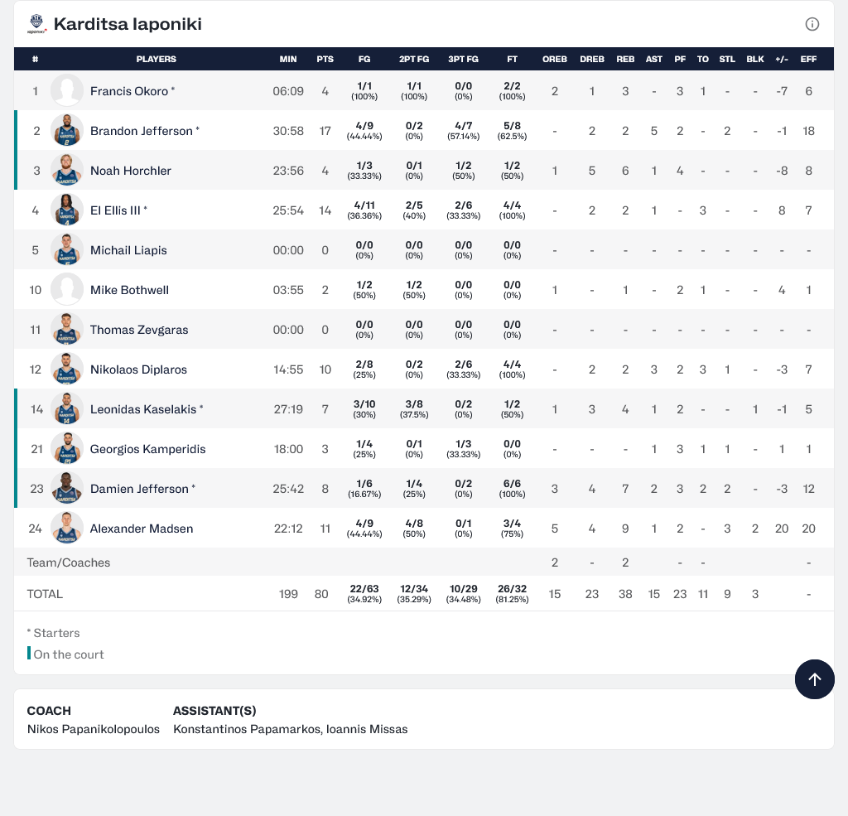Screen dimensions: 848x816
Task: Open Damien Jefferson's player profile link
Action: (139, 489)
